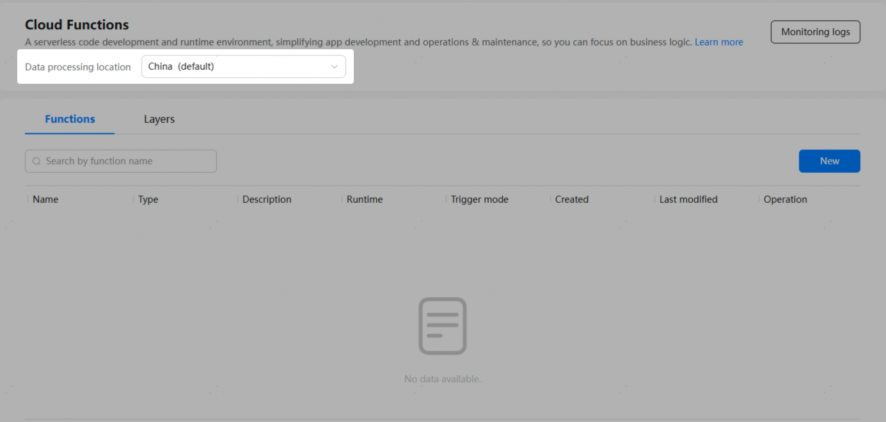Click the Operation column header
Image resolution: width=886 pixels, height=422 pixels.
click(x=786, y=199)
